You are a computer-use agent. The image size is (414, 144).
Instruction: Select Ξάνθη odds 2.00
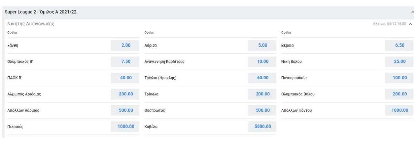[x=125, y=45]
